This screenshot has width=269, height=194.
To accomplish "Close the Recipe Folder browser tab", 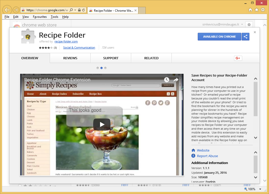I will [136, 10].
